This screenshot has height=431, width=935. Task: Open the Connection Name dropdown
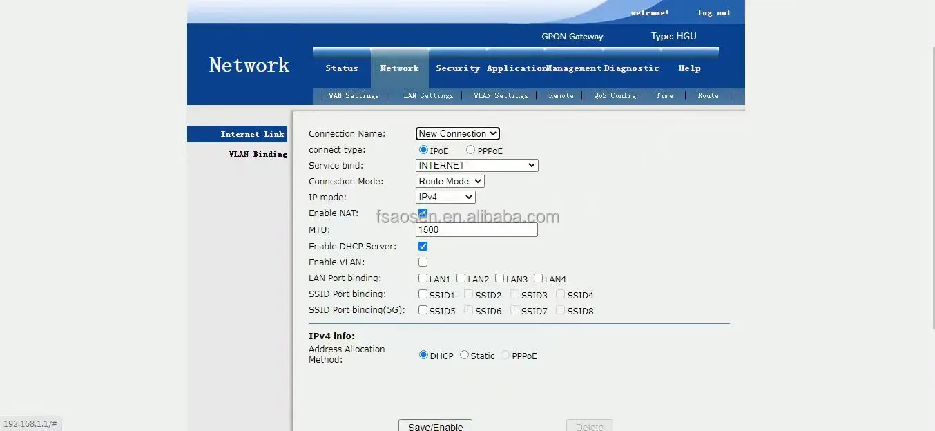(457, 134)
